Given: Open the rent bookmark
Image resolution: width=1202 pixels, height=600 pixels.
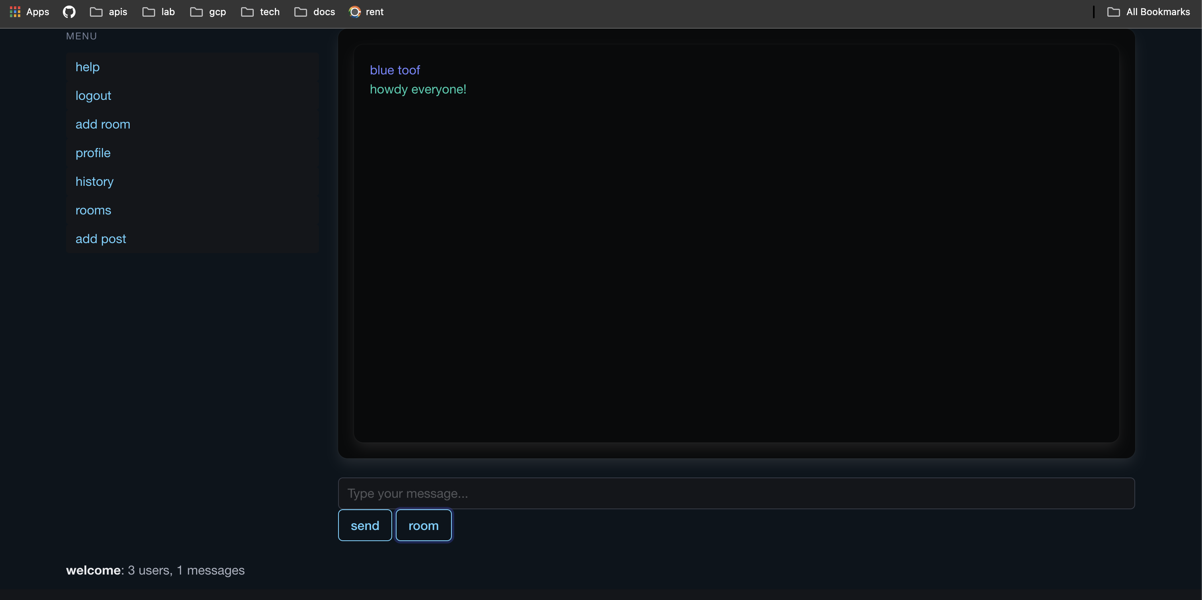Looking at the screenshot, I should 366,12.
